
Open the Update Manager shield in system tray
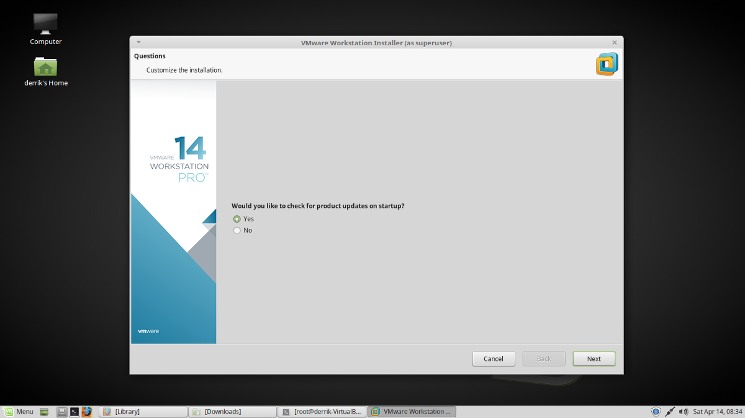click(x=656, y=411)
